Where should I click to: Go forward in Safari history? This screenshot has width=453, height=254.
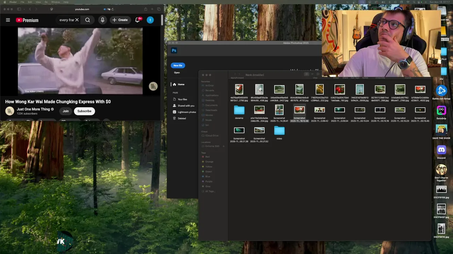[37, 9]
